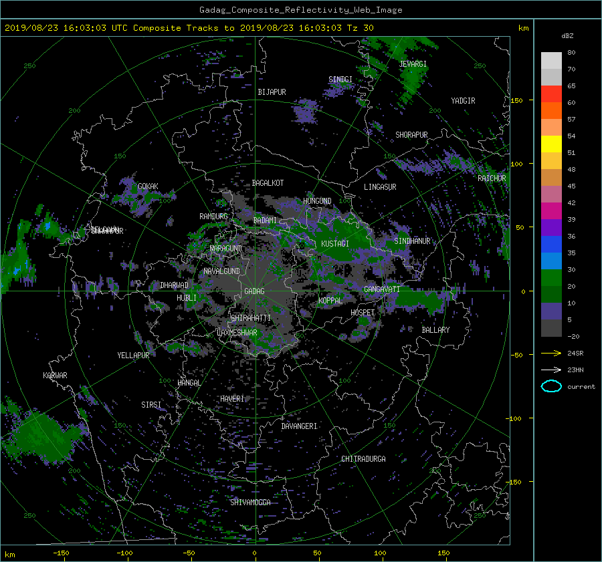Click the GADAG radar center label
Viewport: 602px width, 562px height.
[254, 291]
